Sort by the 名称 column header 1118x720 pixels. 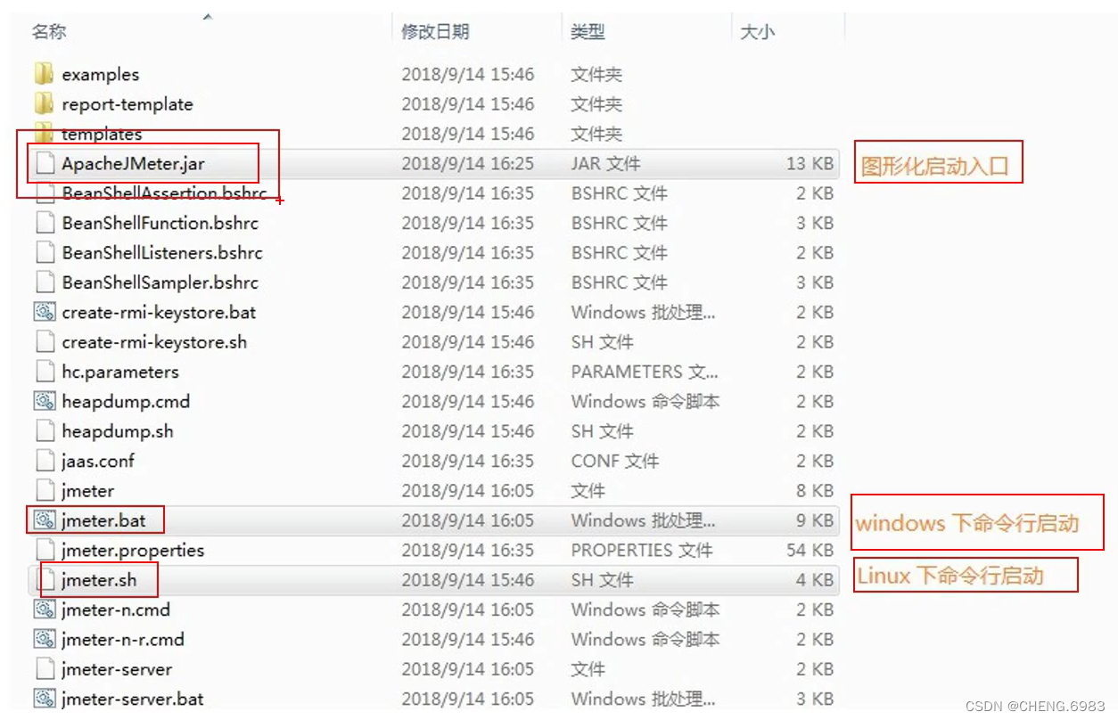click(x=49, y=32)
